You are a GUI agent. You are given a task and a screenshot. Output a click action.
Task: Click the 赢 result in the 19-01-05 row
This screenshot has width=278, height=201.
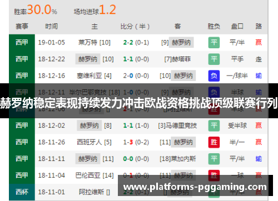coord(259,43)
